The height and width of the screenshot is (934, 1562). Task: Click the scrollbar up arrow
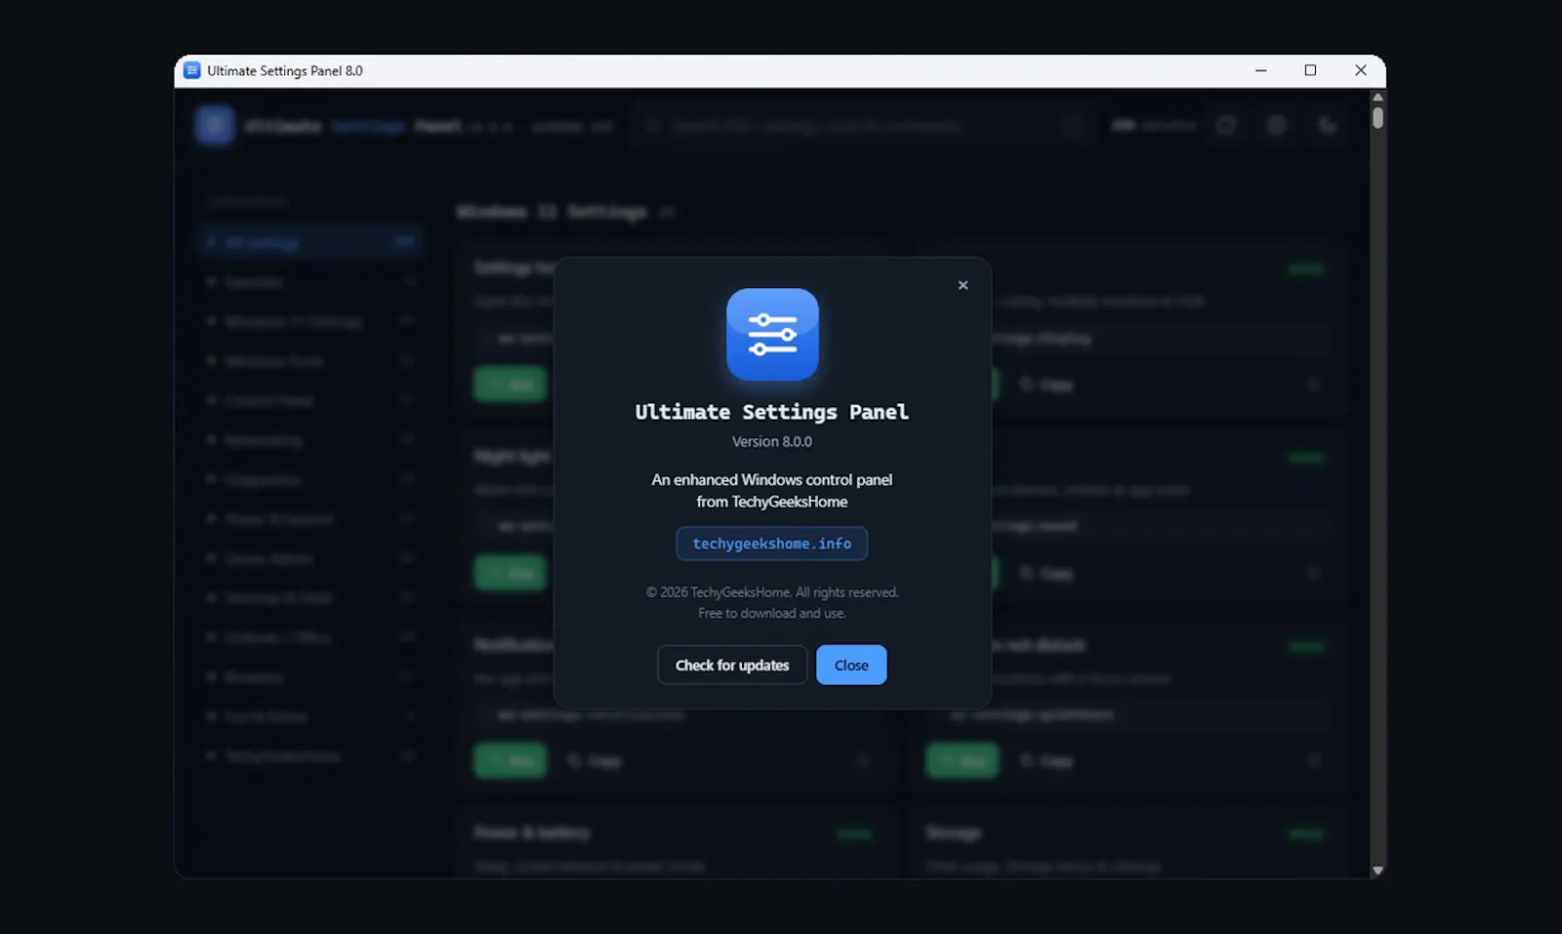(1377, 97)
